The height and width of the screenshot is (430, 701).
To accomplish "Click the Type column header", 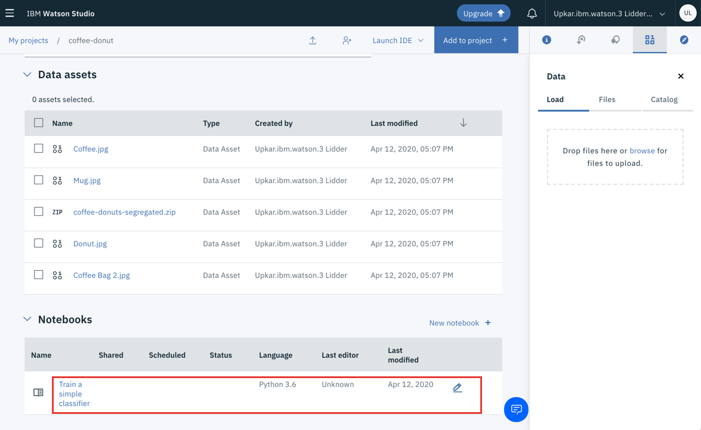I will pos(211,123).
